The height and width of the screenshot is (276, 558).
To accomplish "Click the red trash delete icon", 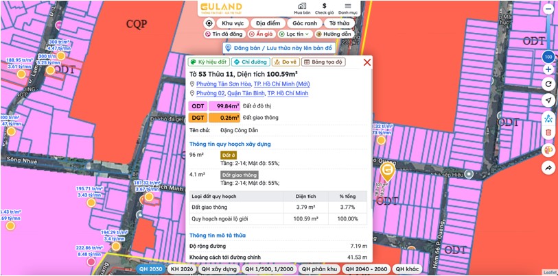I will point(548,133).
